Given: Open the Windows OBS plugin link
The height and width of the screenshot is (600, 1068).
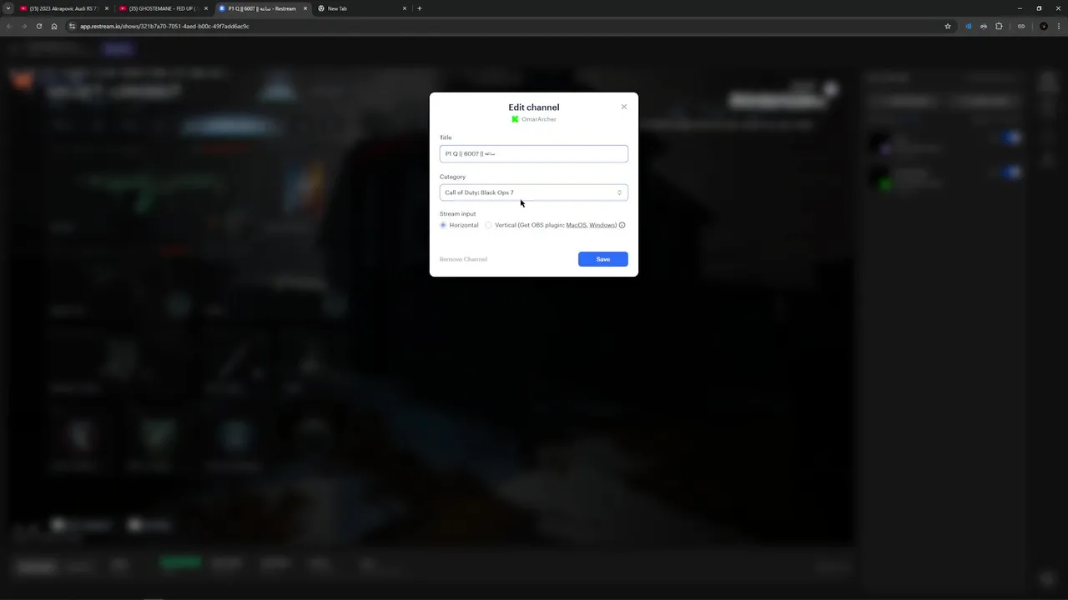Looking at the screenshot, I should pyautogui.click(x=602, y=225).
